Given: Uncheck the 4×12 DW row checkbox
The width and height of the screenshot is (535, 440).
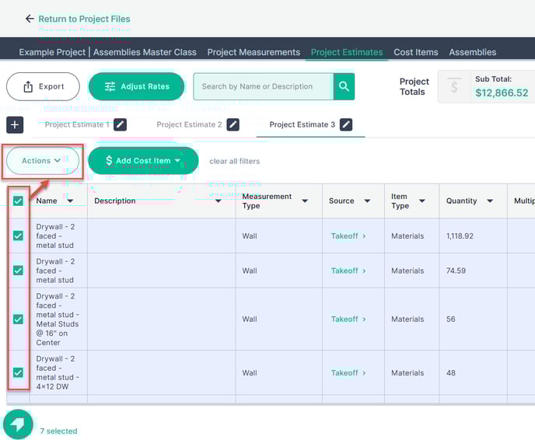Looking at the screenshot, I should [x=18, y=372].
